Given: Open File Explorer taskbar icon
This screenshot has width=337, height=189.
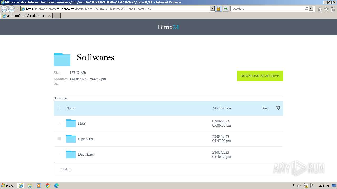Looking at the screenshot, I should tap(30, 186).
